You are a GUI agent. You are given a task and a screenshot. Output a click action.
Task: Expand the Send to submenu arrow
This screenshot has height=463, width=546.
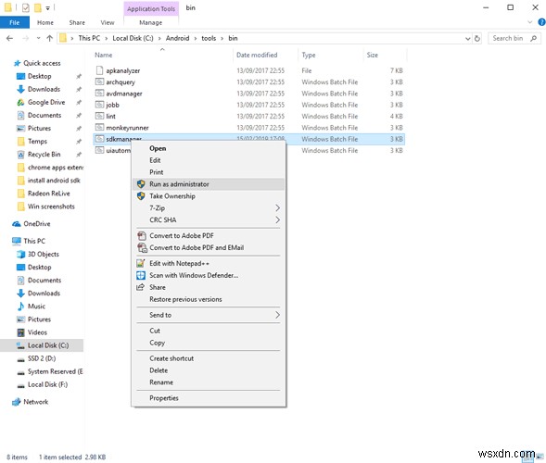click(277, 315)
